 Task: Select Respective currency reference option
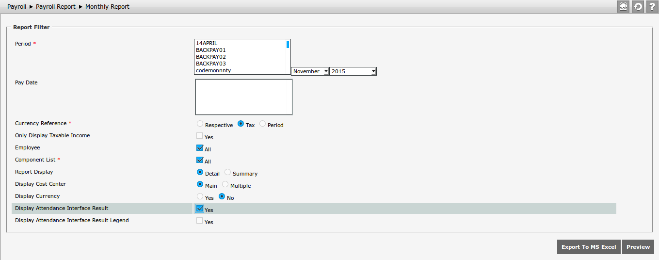200,124
